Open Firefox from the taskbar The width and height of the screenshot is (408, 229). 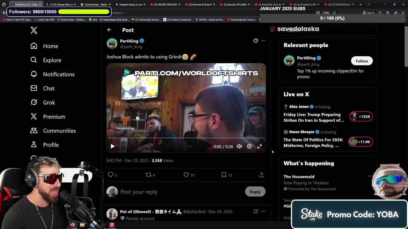click(72, 225)
